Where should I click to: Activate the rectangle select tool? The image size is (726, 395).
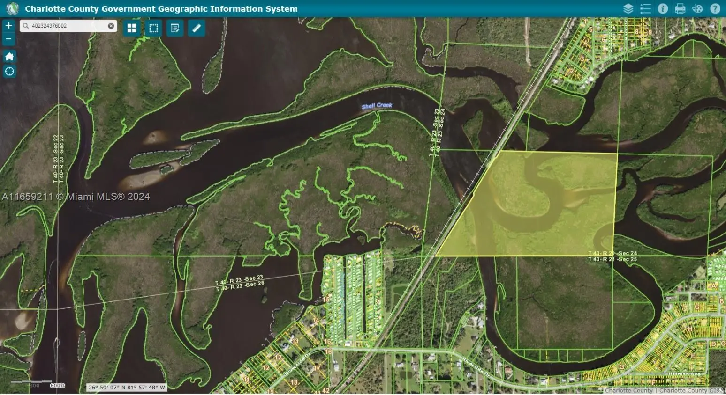pos(153,29)
